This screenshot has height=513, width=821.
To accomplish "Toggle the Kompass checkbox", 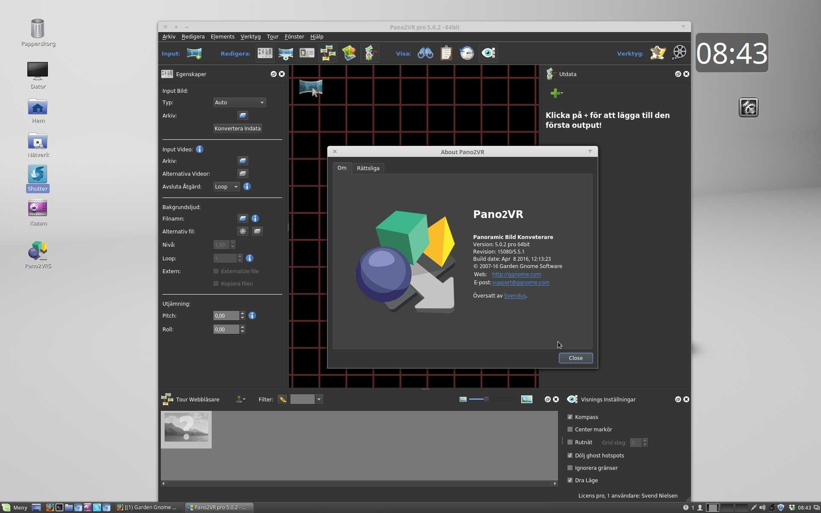I will (x=570, y=417).
